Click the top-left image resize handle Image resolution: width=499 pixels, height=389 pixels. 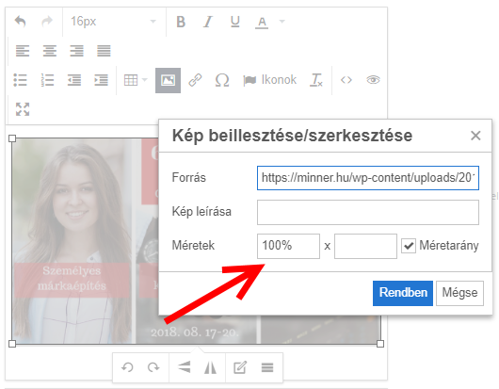(x=12, y=138)
